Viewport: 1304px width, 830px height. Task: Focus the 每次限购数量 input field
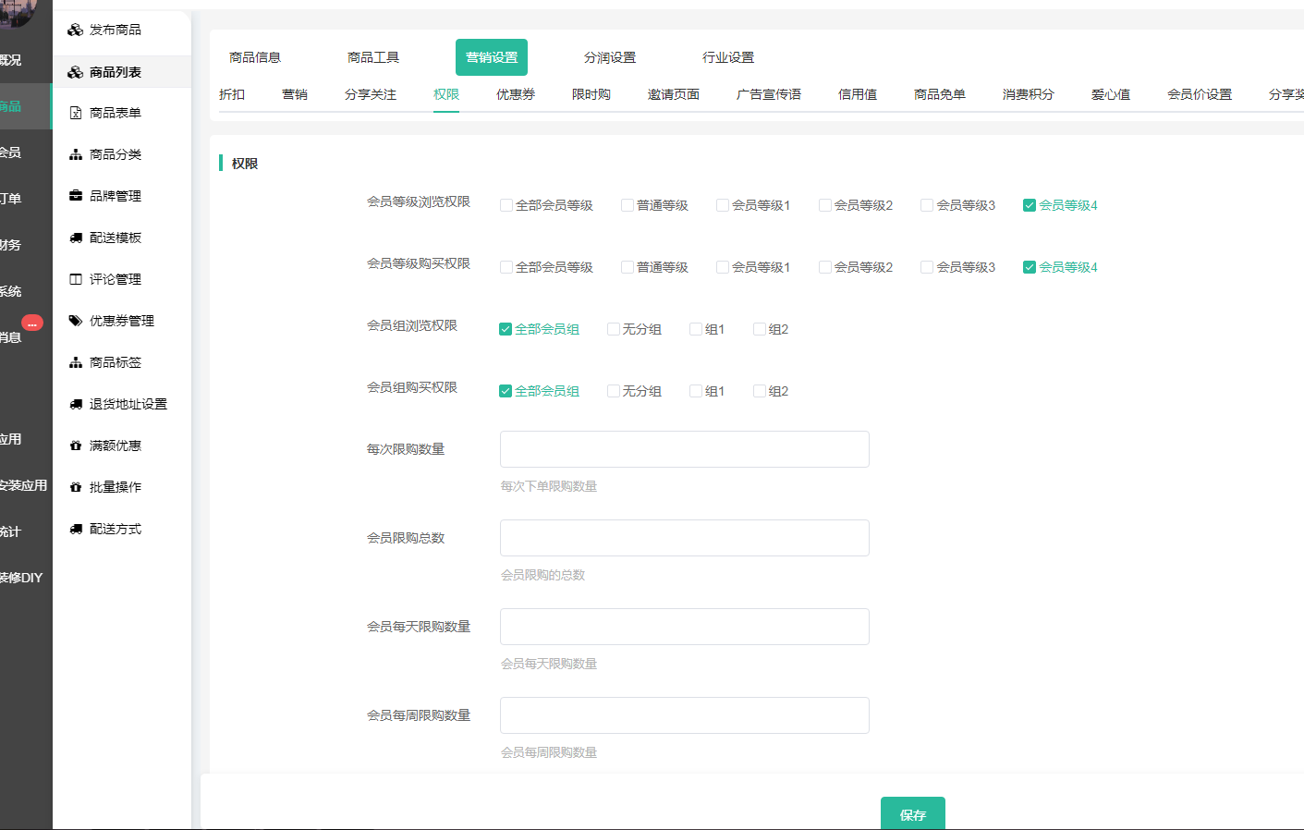684,449
